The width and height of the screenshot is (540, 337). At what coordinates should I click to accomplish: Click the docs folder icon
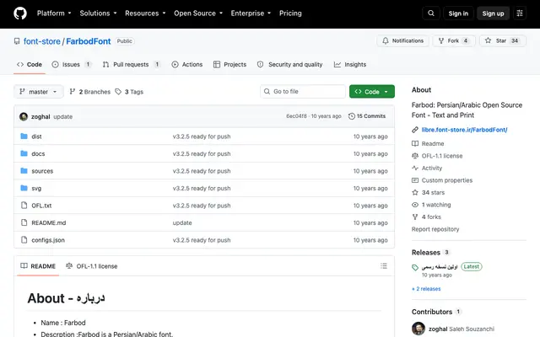[24, 153]
